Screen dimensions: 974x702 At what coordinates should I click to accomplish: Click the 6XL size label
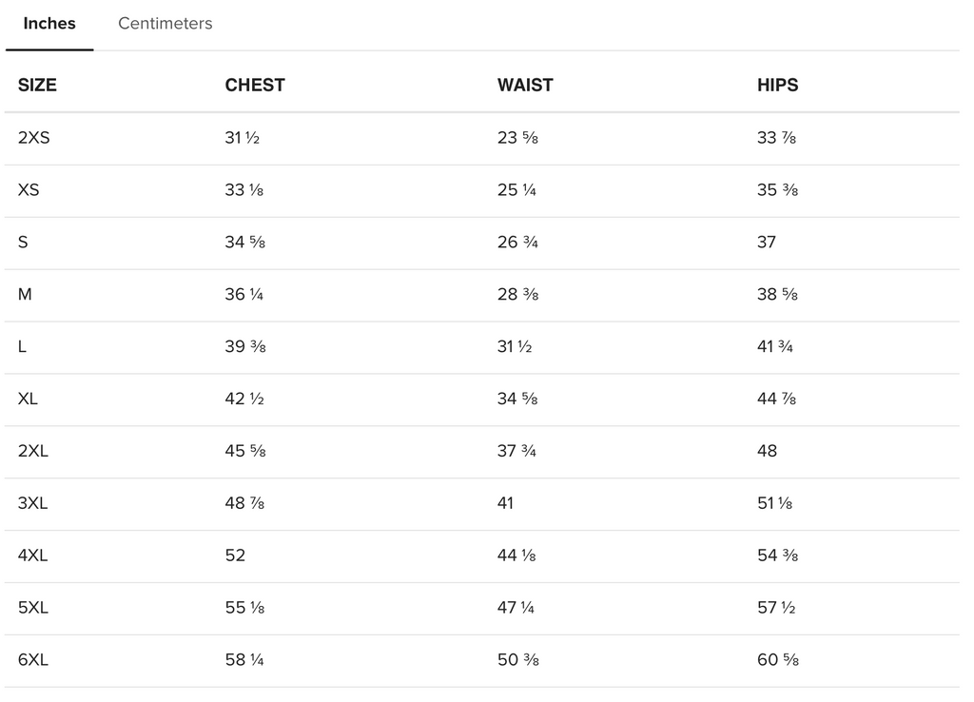tap(33, 660)
